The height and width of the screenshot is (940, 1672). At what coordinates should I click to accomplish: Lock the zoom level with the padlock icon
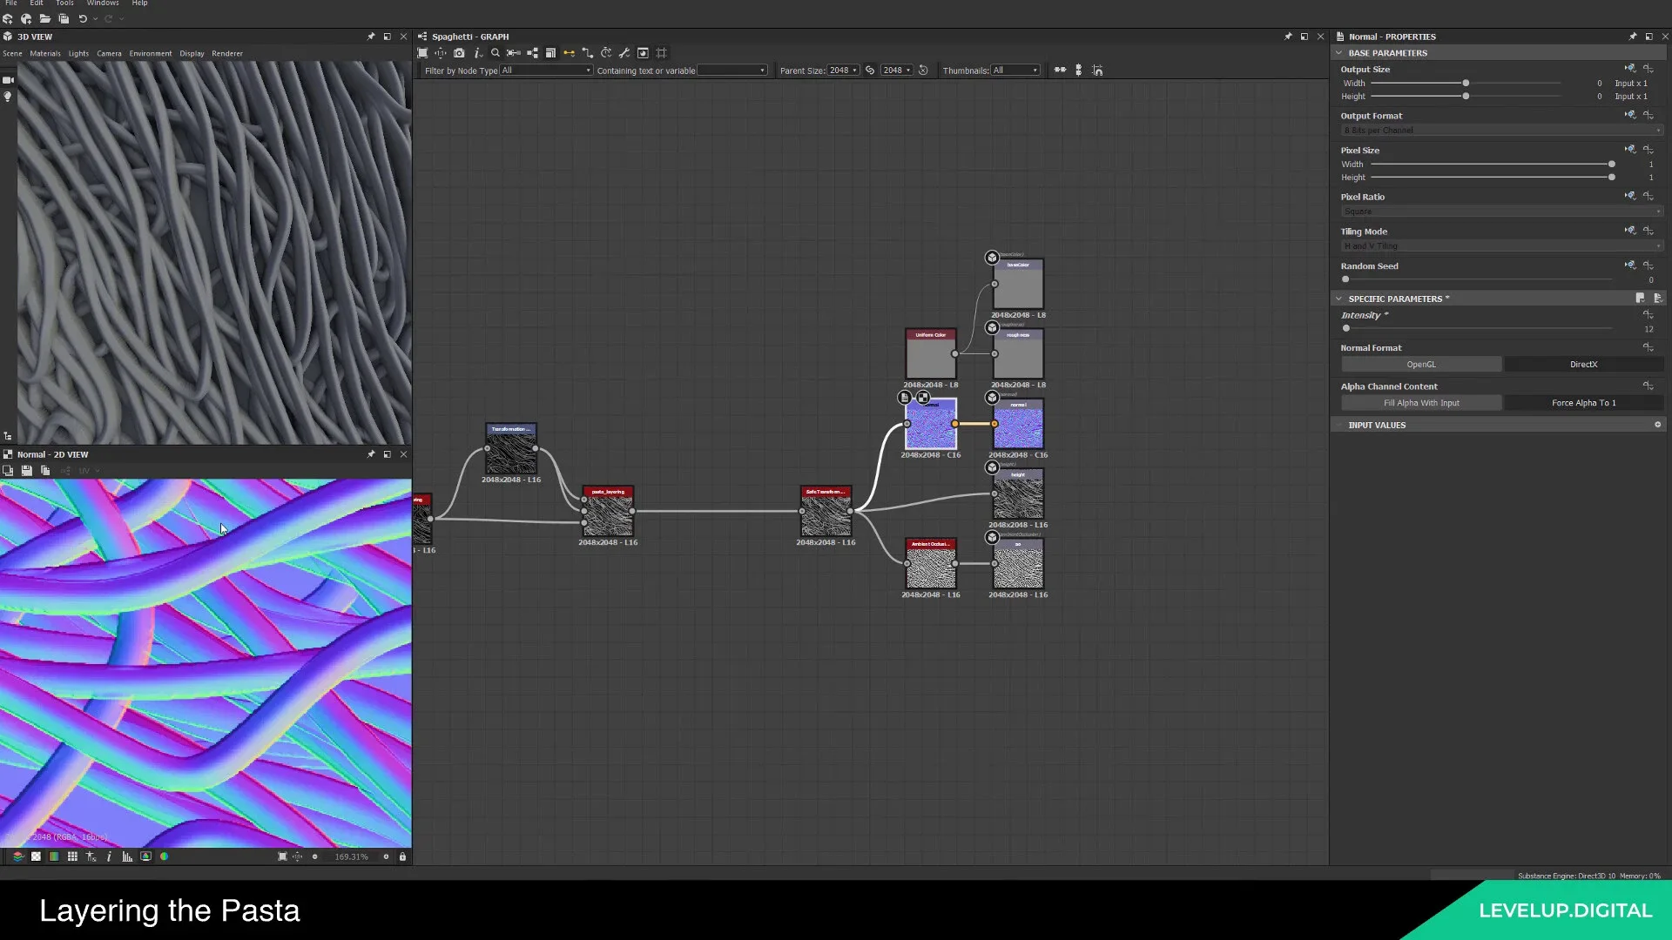point(402,856)
